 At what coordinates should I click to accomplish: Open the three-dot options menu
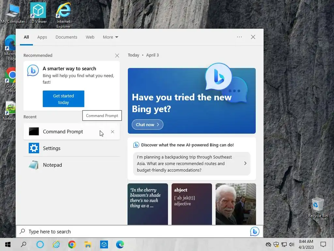click(x=239, y=37)
